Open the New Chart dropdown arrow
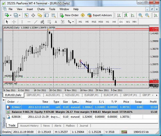This screenshot has width=161, height=136. 11,15
